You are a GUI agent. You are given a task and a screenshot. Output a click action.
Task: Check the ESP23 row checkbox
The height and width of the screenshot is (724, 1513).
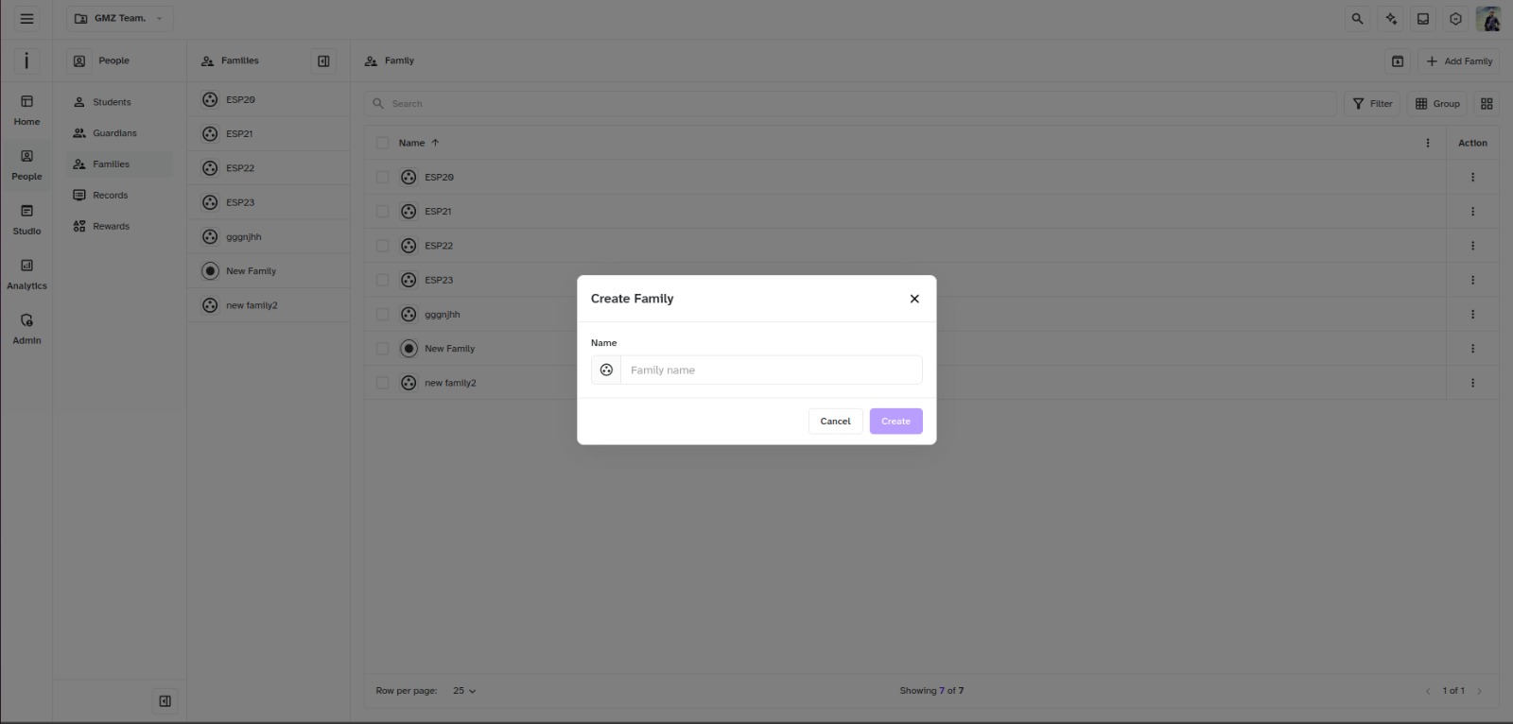pos(382,280)
